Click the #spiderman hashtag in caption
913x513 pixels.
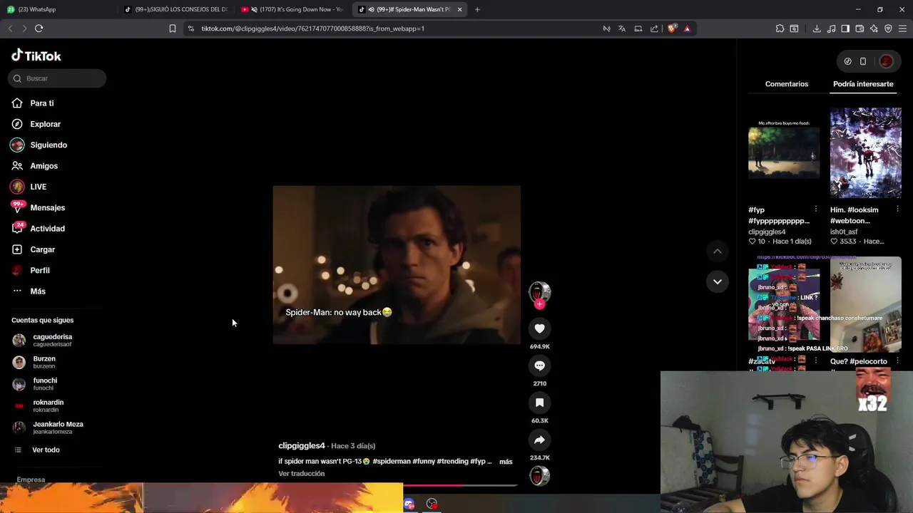click(x=392, y=462)
